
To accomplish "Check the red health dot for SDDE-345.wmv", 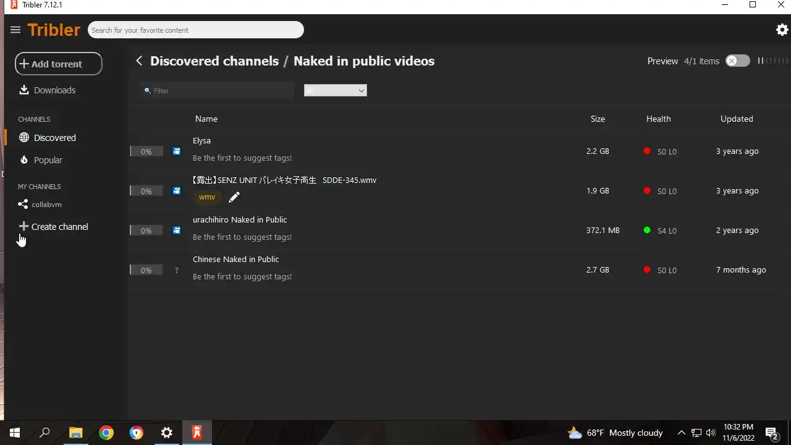I will click(x=647, y=190).
